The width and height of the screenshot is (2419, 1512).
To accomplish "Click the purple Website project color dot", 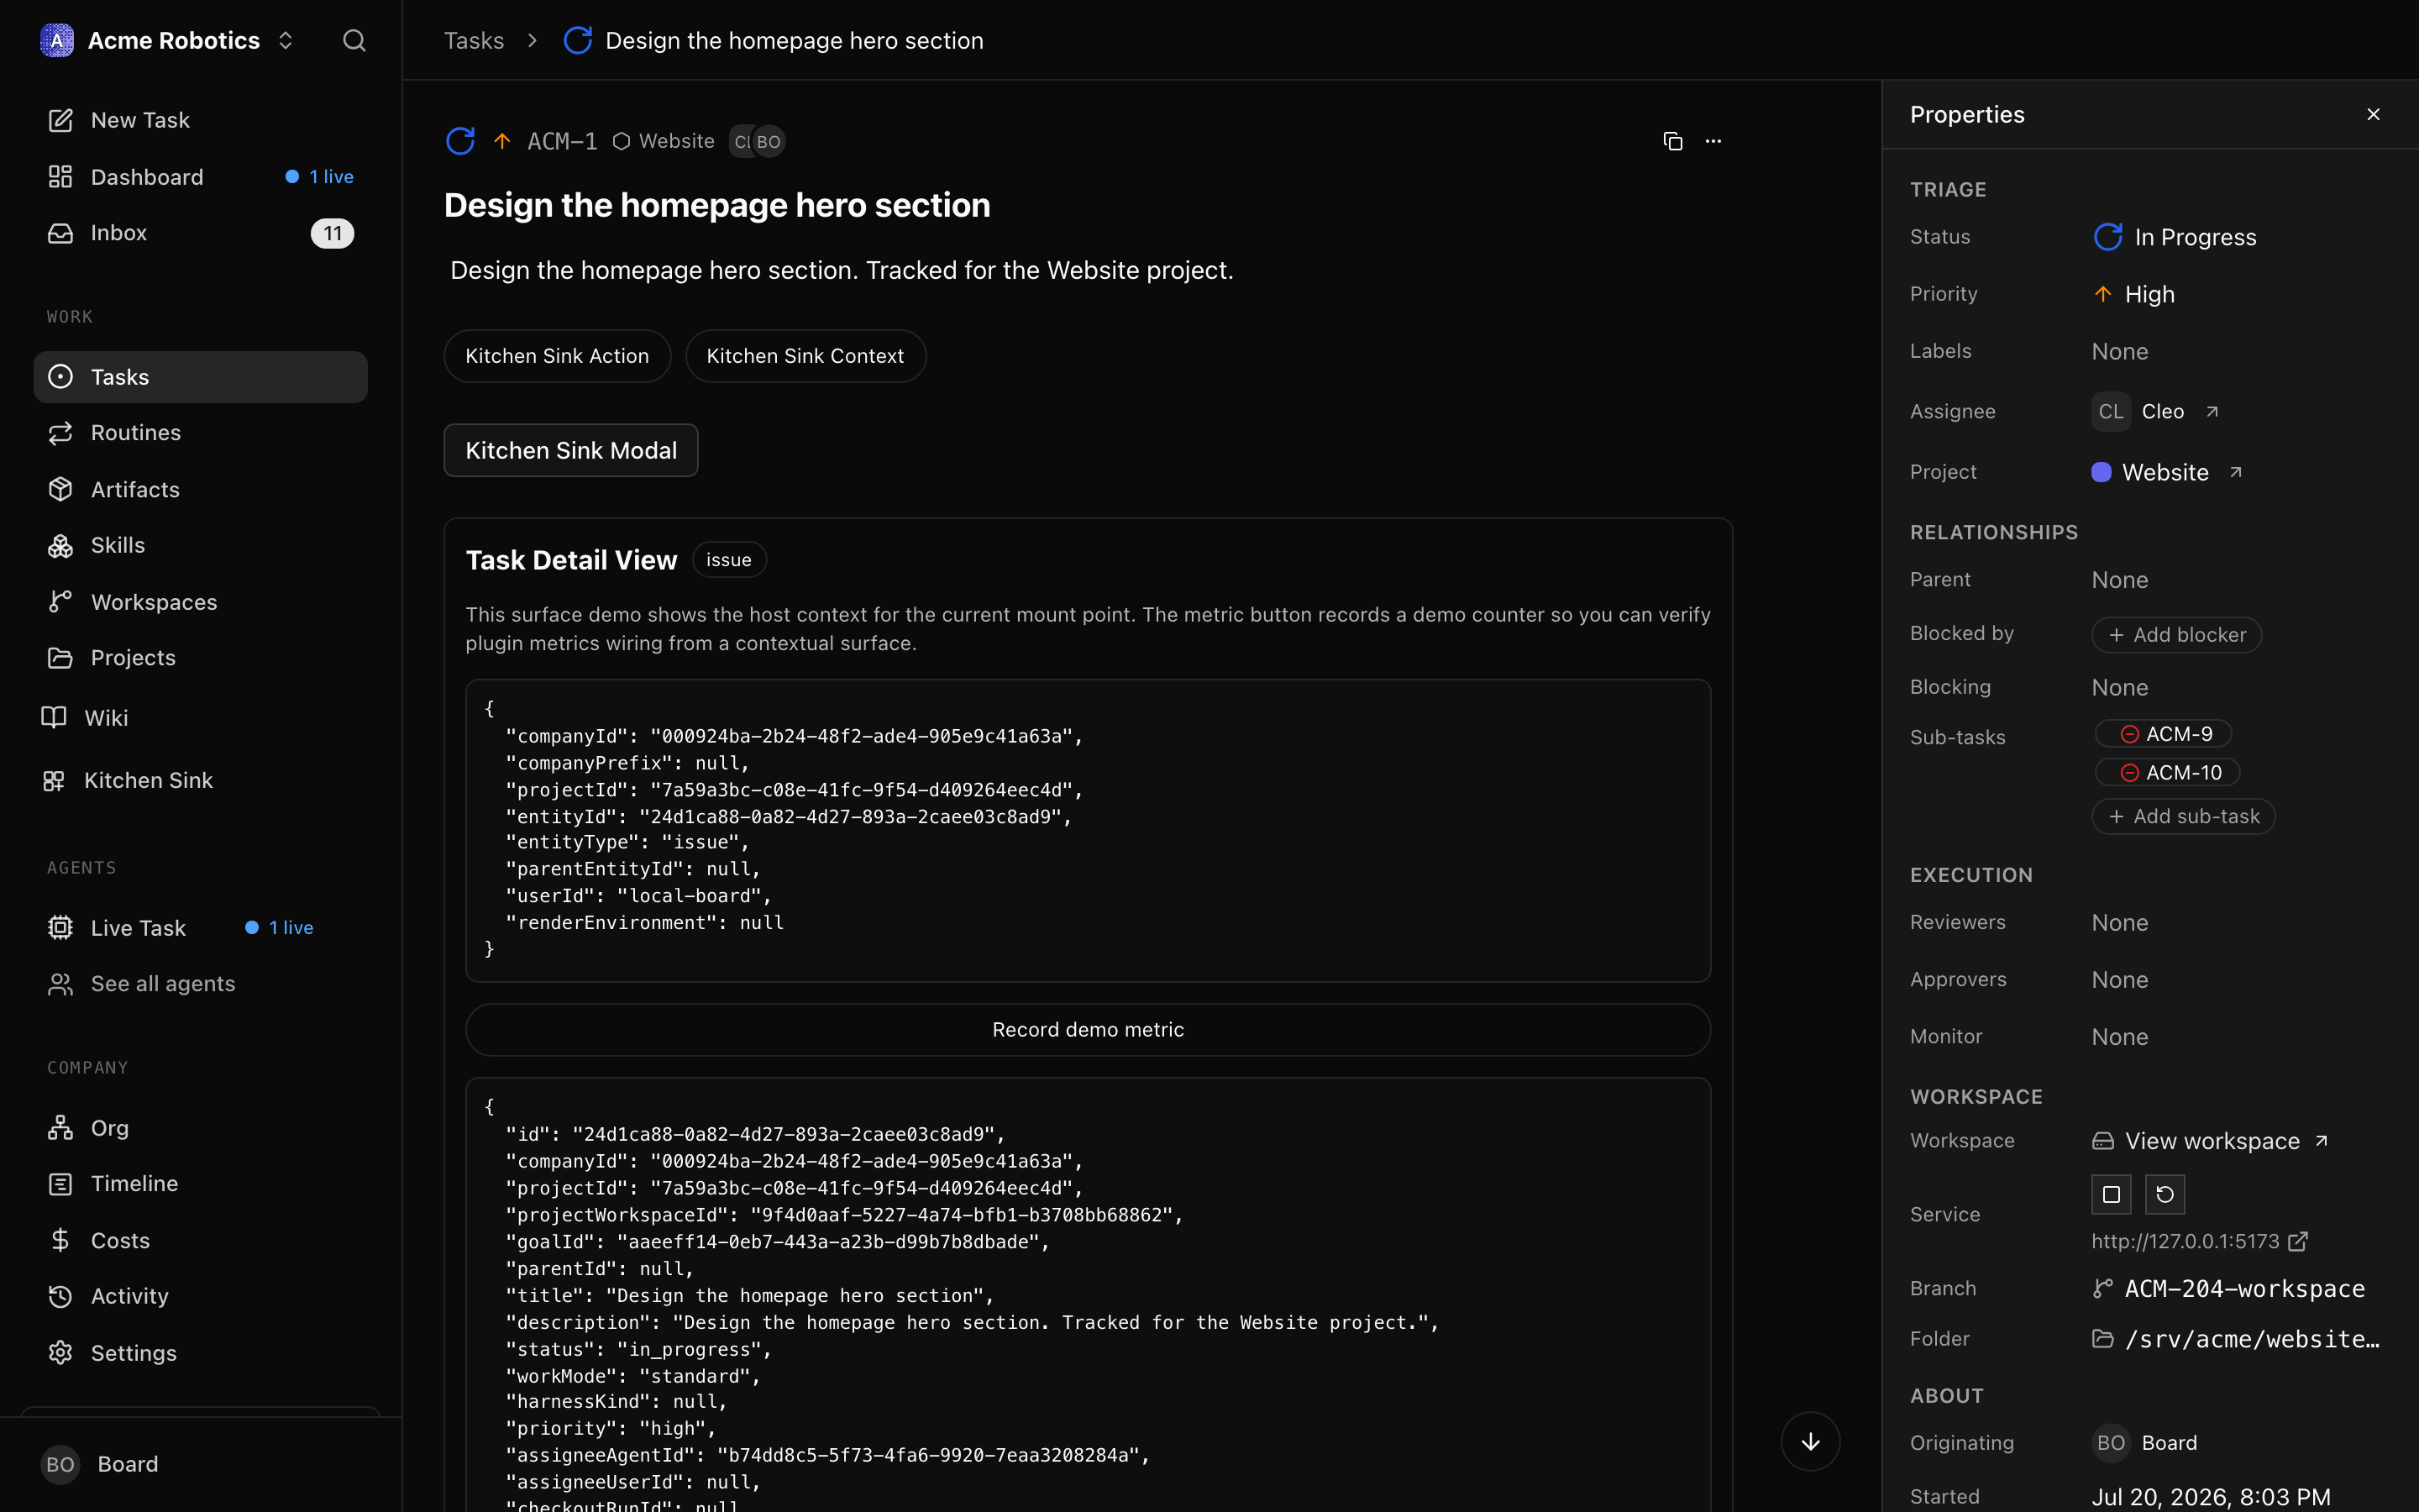I will click(2102, 472).
